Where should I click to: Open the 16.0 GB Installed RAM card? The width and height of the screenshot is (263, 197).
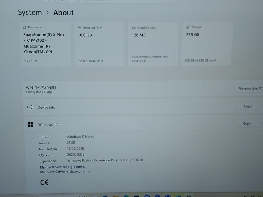coord(100,44)
